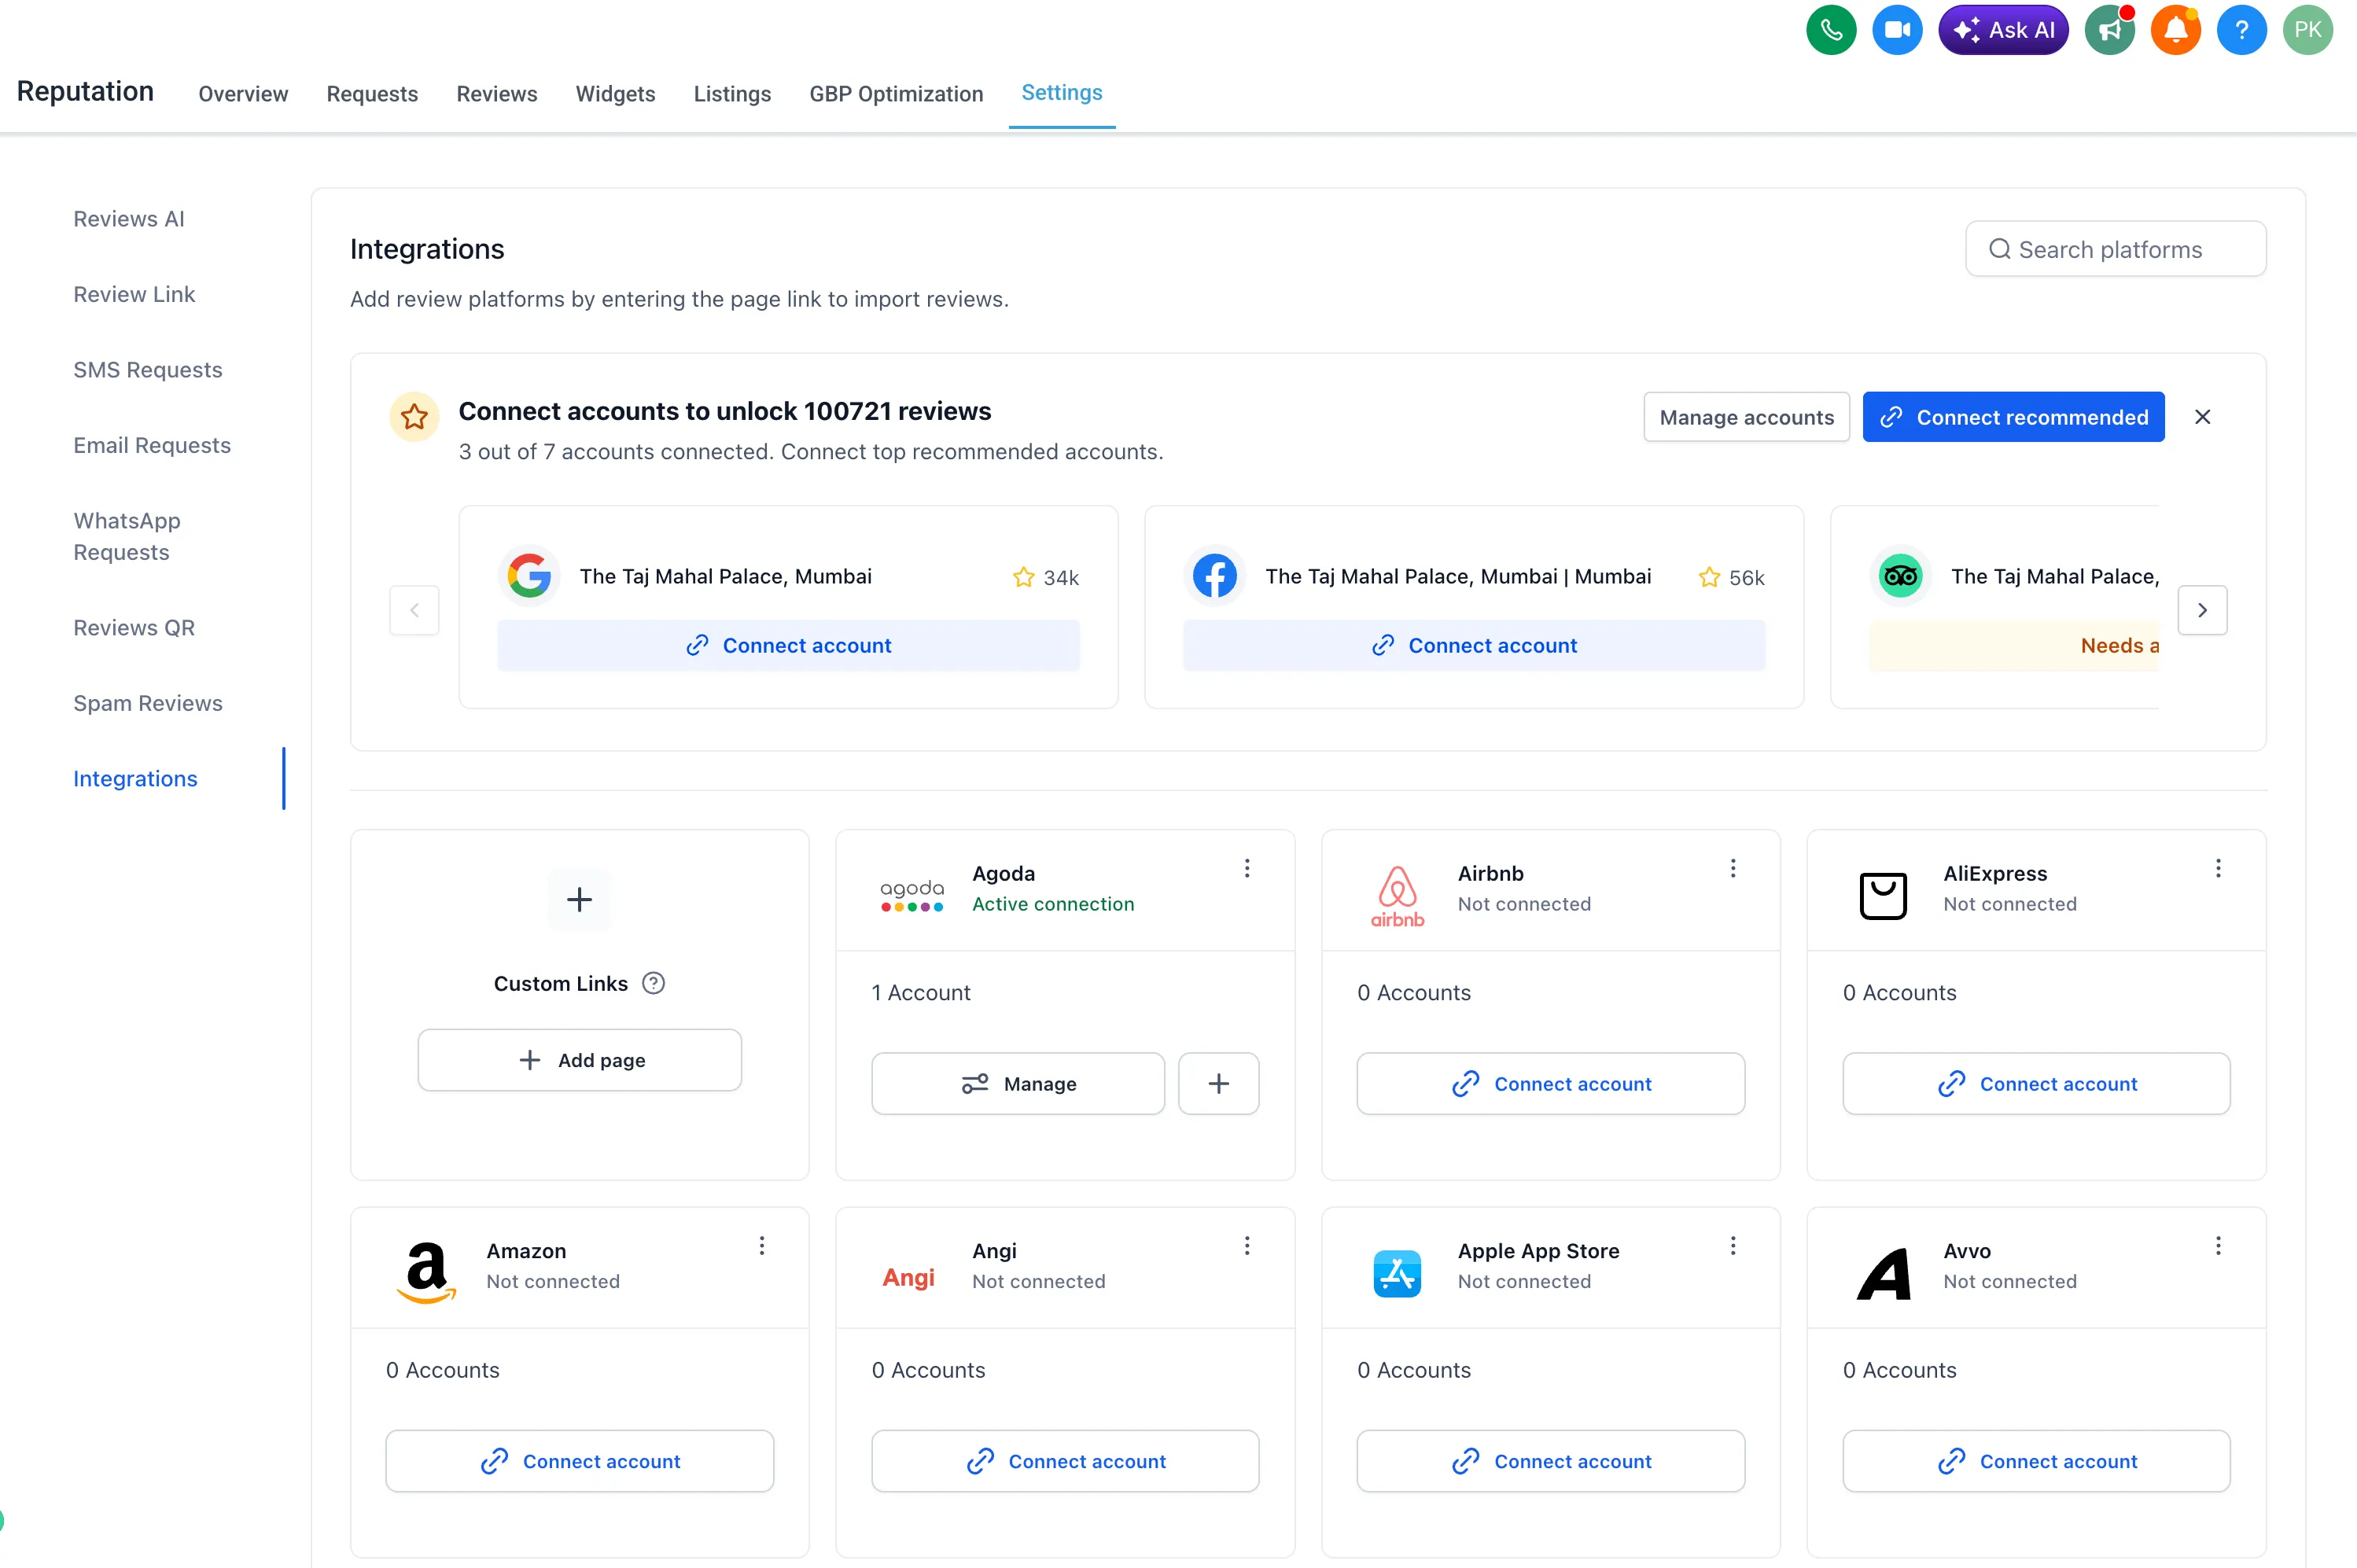This screenshot has width=2357, height=1568.
Task: Click Add page under Custom Links
Action: (579, 1060)
